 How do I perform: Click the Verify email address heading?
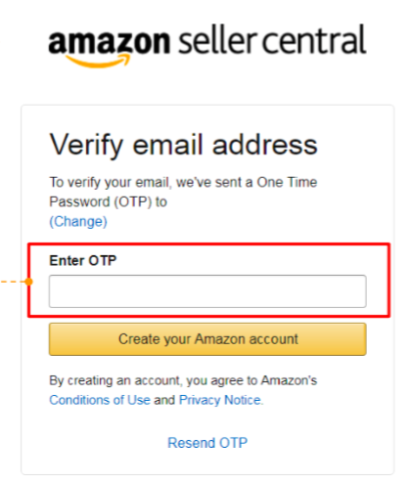coord(183,145)
